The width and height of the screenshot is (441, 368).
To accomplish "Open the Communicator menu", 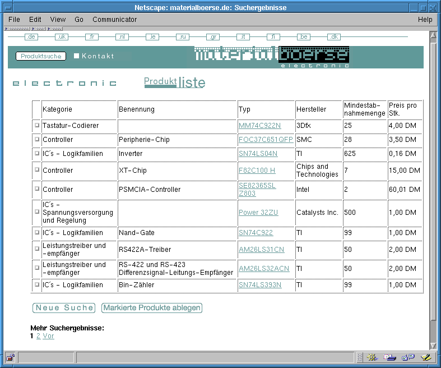I will click(x=114, y=20).
